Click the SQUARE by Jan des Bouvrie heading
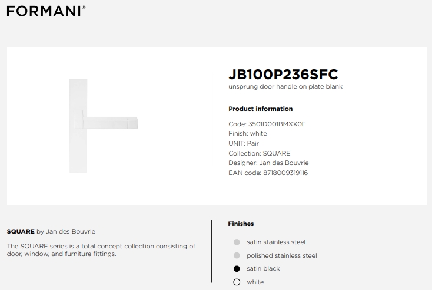This screenshot has width=432, height=290. pyautogui.click(x=51, y=231)
